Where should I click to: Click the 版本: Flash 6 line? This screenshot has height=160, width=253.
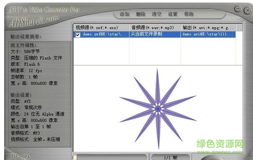point(25,64)
